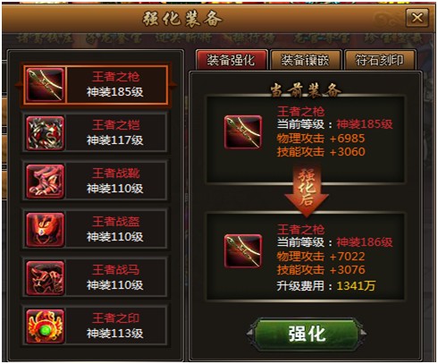Image resolution: width=438 pixels, height=364 pixels.
Task: Choose the 王者战靴 神装110级 row
Action: (x=95, y=182)
